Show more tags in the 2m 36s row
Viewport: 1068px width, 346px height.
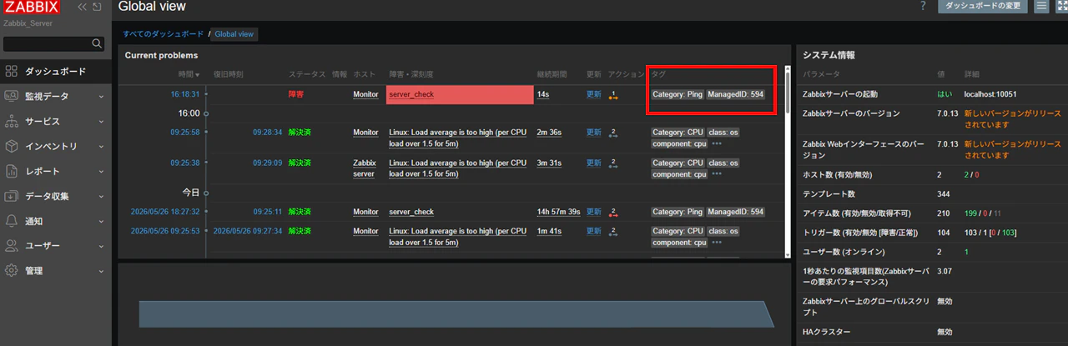tap(716, 143)
